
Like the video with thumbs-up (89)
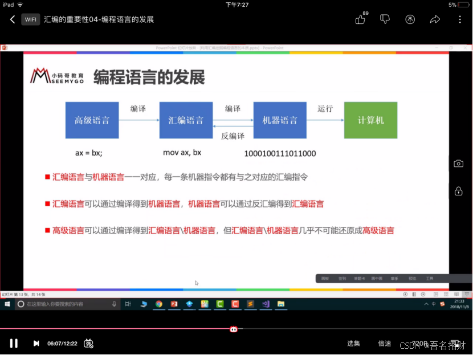coord(361,18)
